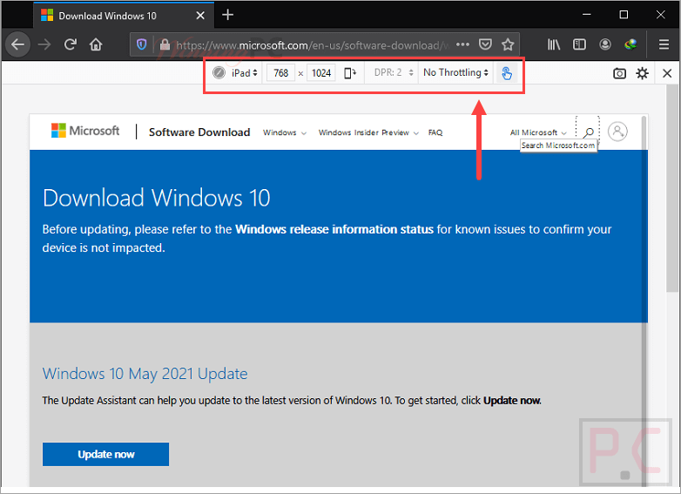Go back to the previous page
Image resolution: width=681 pixels, height=494 pixels.
click(x=17, y=44)
